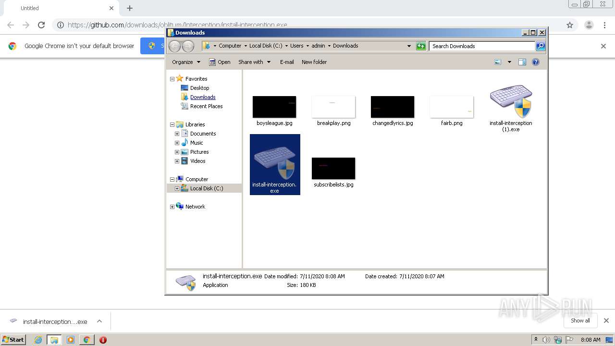View site information icon in address bar
615x346 pixels.
click(61, 25)
